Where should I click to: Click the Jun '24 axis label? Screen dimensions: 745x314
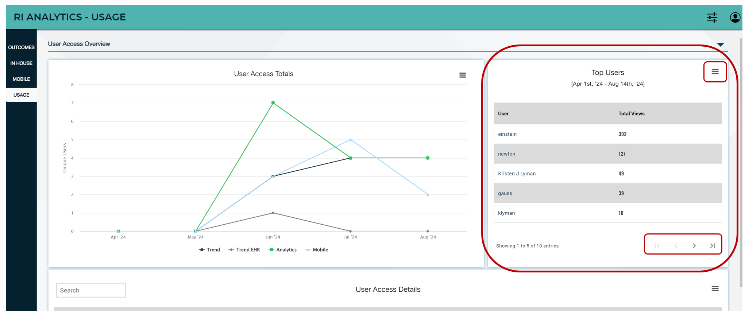click(273, 237)
